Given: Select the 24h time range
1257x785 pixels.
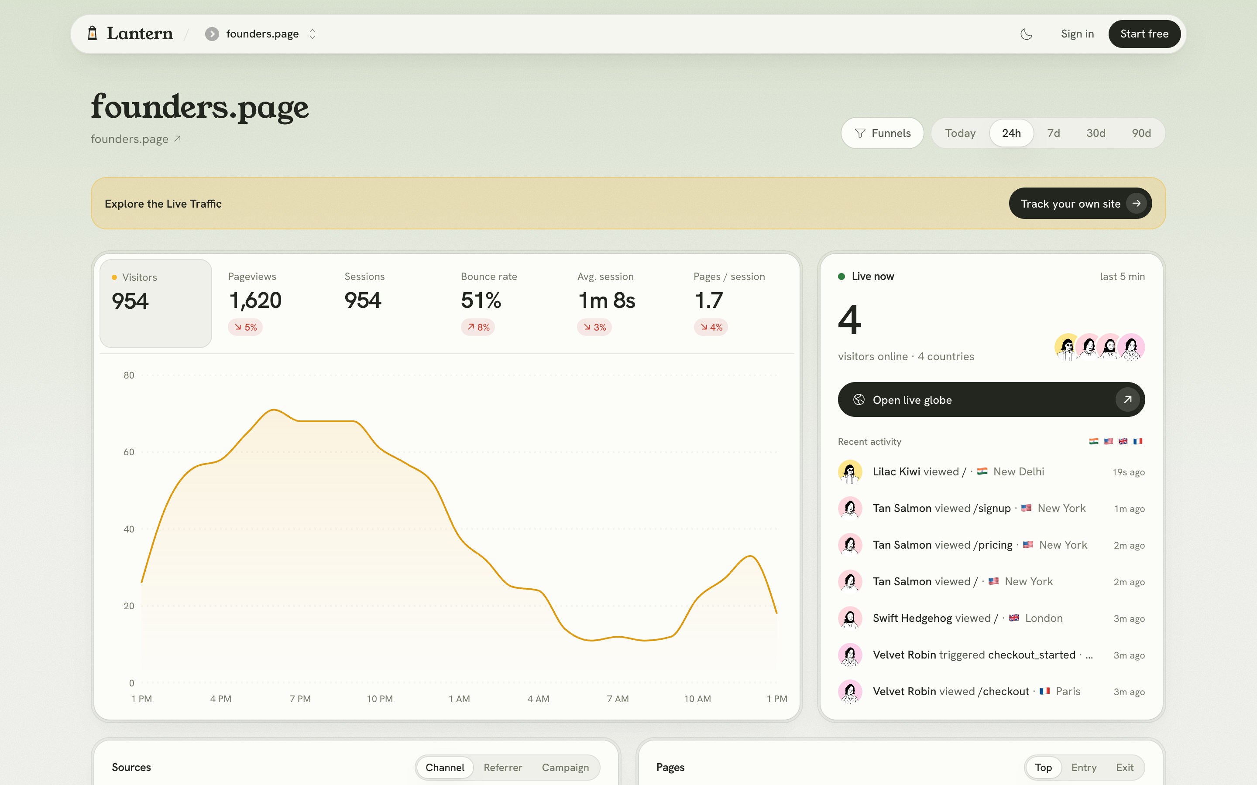Looking at the screenshot, I should point(1011,133).
